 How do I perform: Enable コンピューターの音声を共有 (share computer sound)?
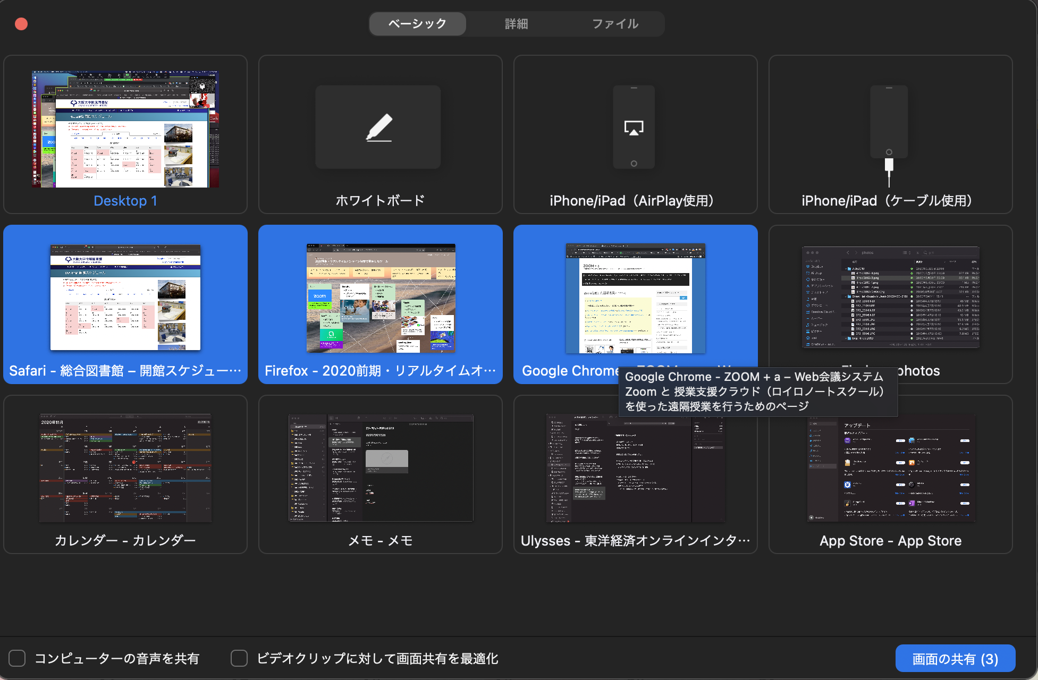pyautogui.click(x=17, y=658)
